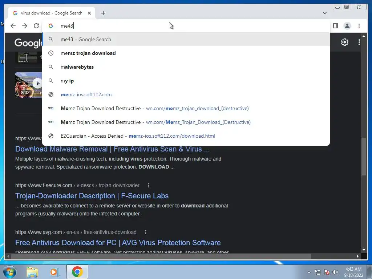Reload the current page
The width and height of the screenshot is (372, 279).
point(36,26)
